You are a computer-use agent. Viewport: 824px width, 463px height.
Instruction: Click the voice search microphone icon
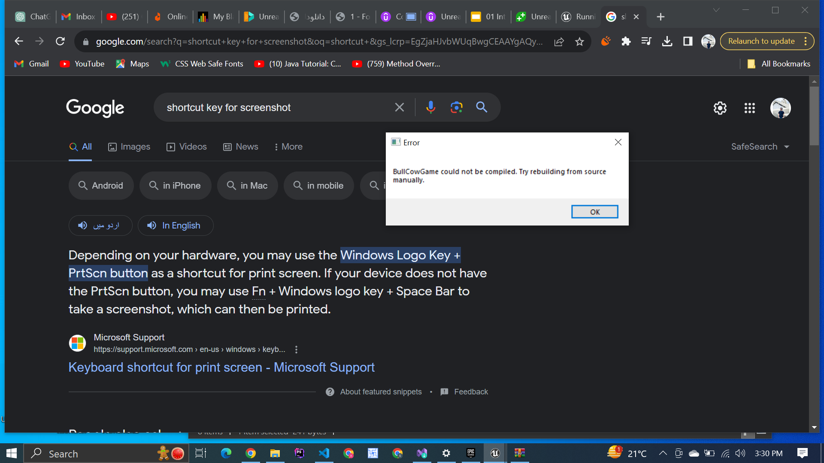[x=430, y=107]
